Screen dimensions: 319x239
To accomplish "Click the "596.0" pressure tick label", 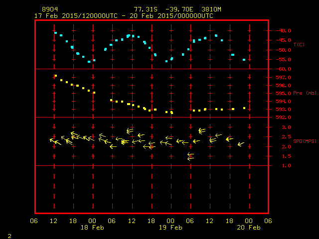I will 284,85.
